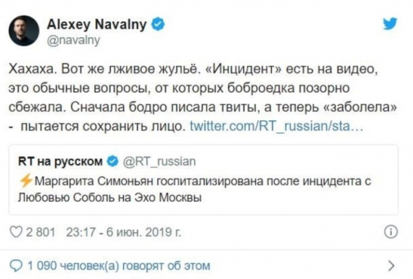Viewport: 413px width, 279px height.
Task: Click the 2 801 likes count
Action: coord(43,231)
